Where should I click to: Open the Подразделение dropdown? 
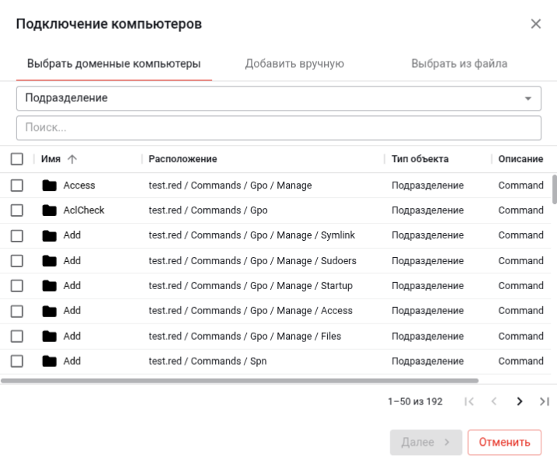278,98
